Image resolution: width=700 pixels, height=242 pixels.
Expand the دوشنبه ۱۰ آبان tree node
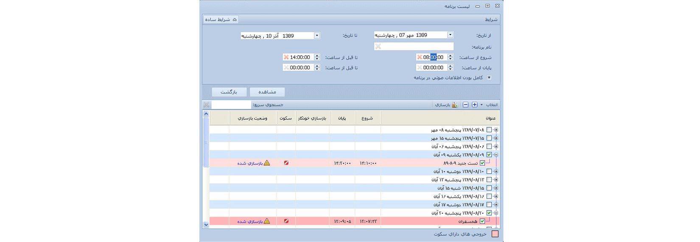(x=496, y=172)
